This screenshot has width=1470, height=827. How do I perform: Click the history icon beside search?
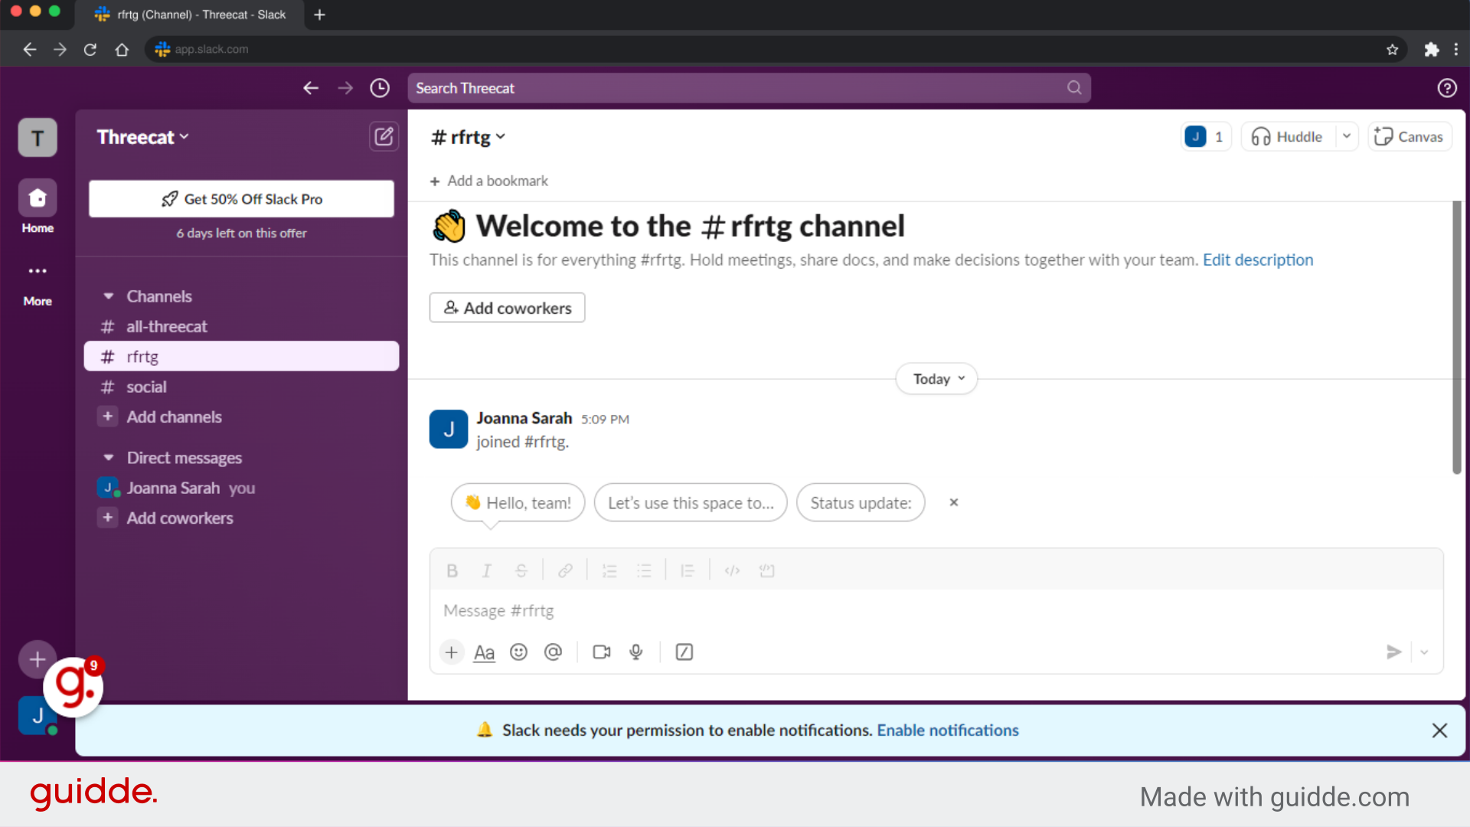(379, 87)
